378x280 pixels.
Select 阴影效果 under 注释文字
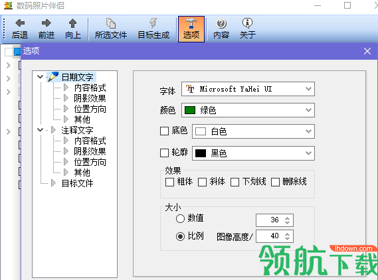(x=90, y=151)
